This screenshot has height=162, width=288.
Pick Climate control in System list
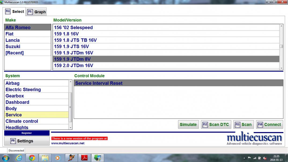pyautogui.click(x=36, y=121)
